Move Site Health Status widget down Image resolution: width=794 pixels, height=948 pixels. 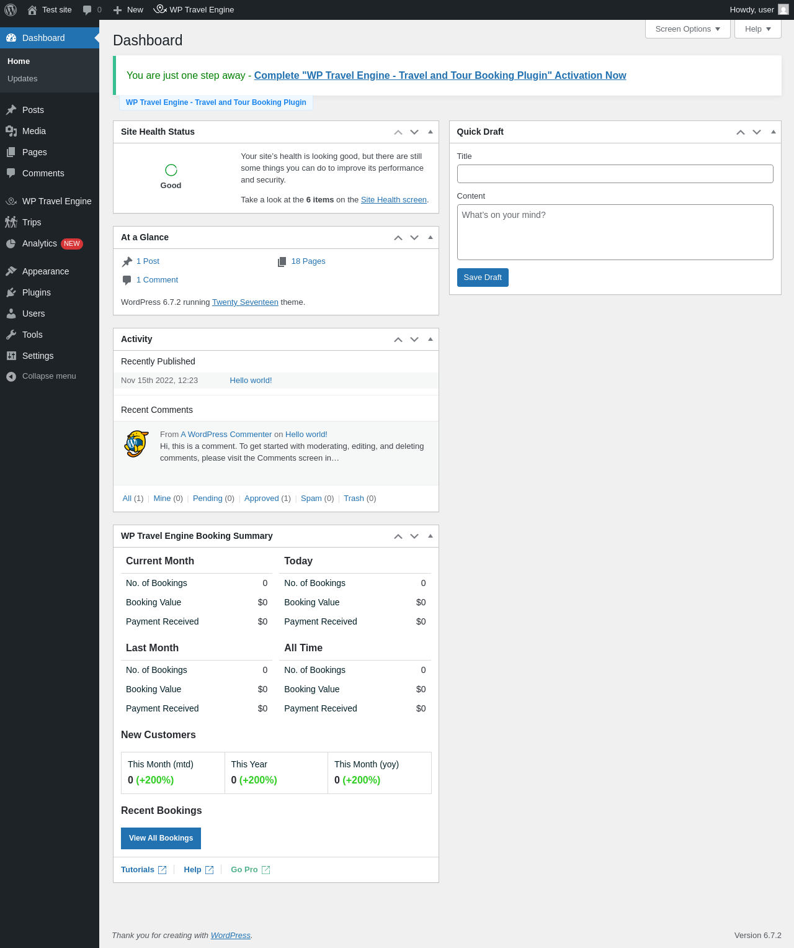[x=414, y=132]
